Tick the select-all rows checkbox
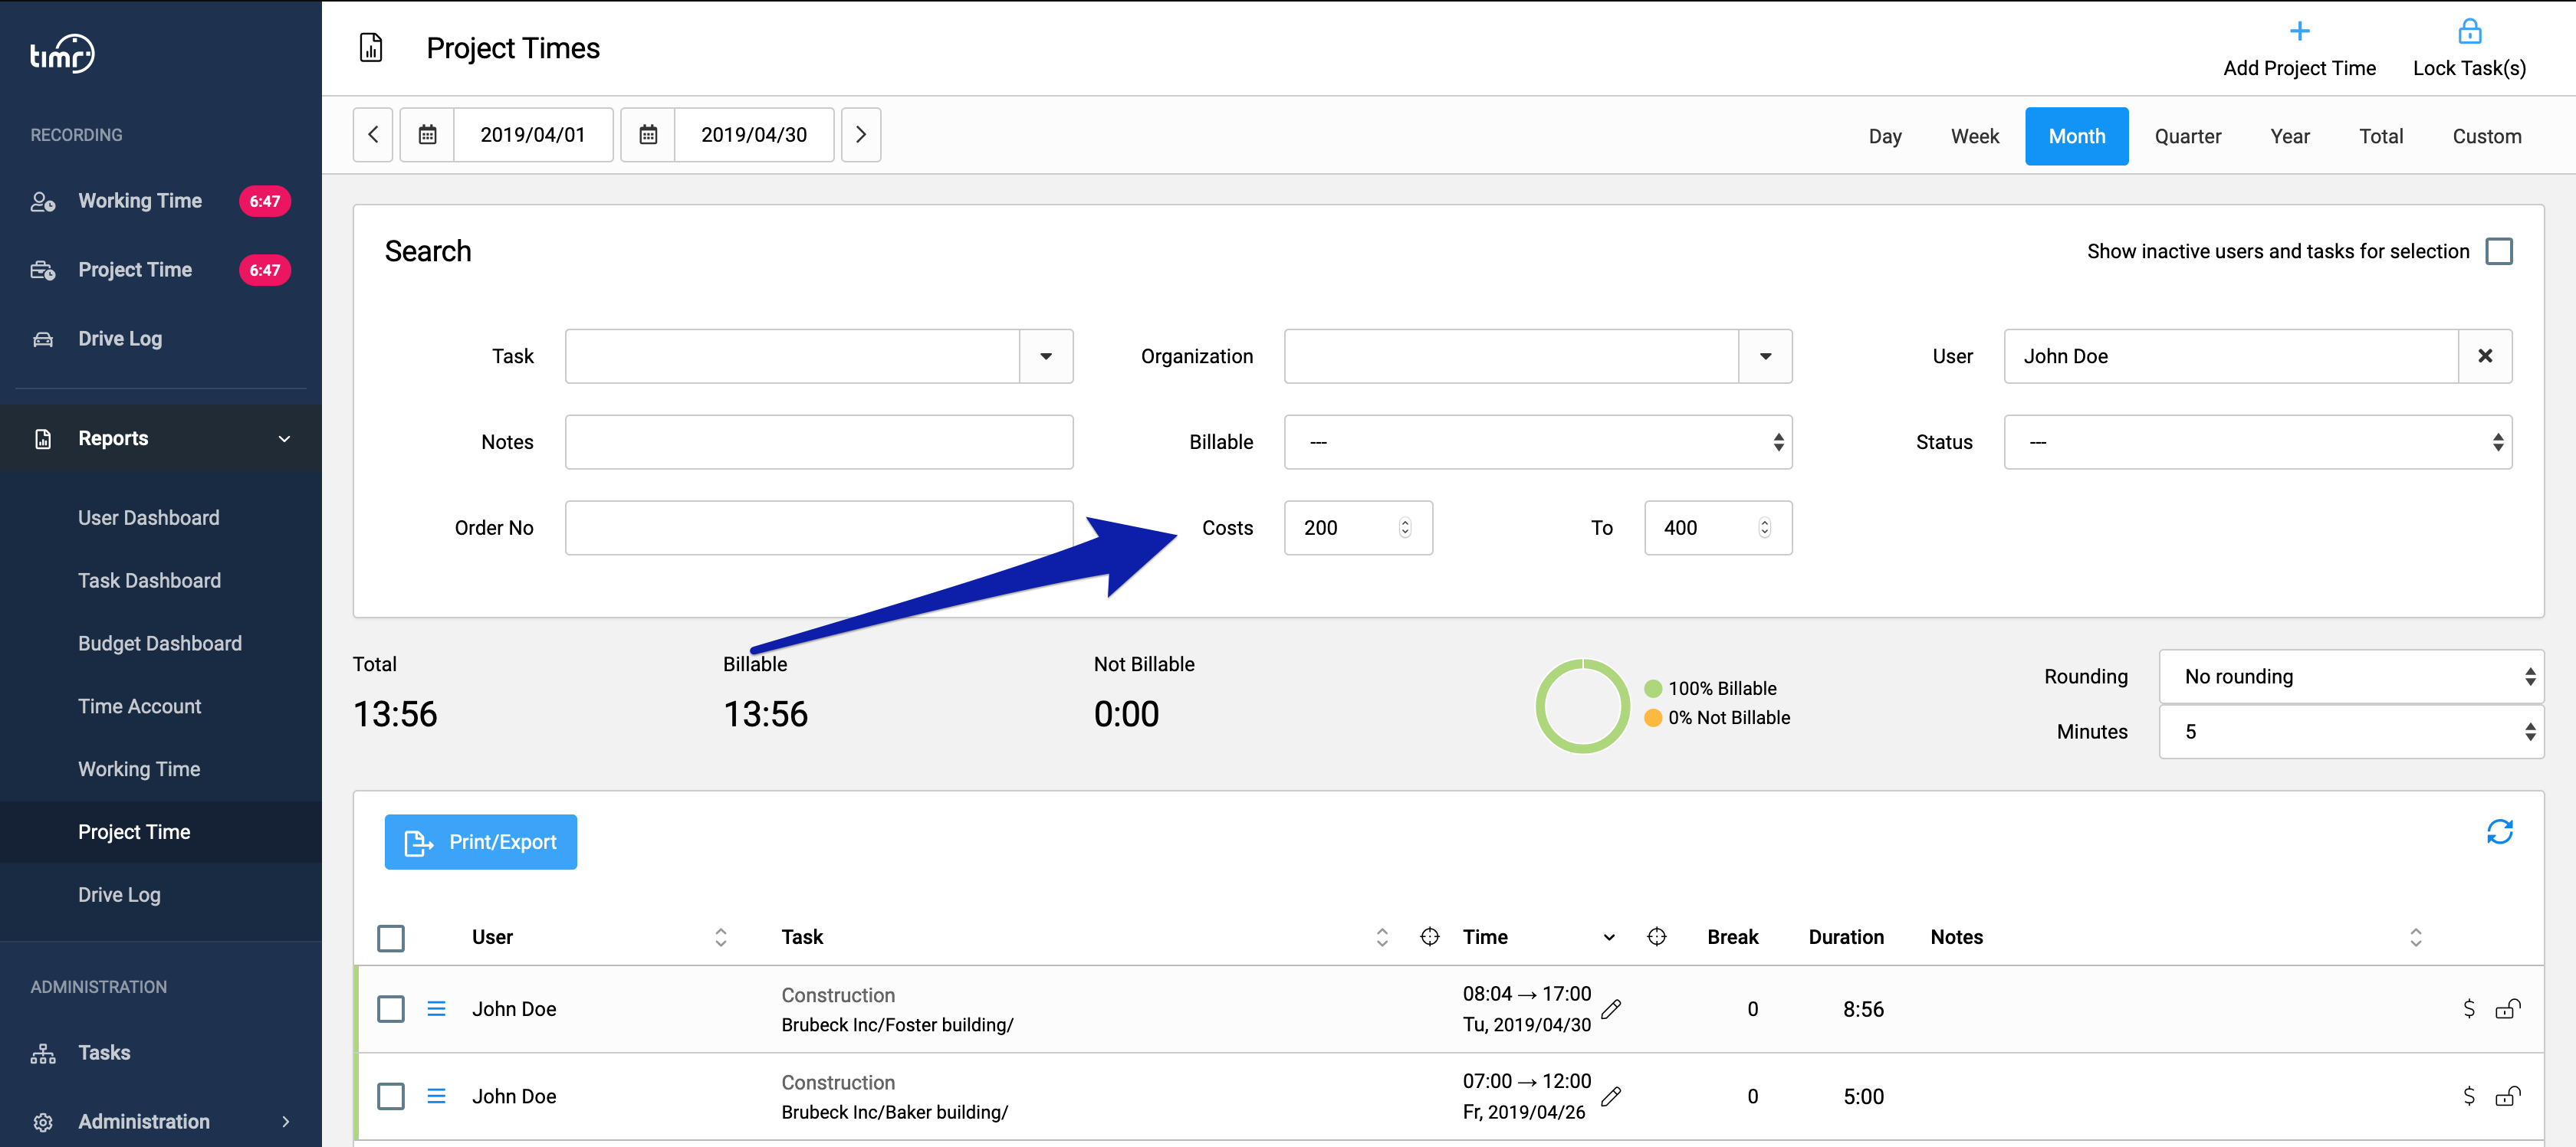 [391, 938]
